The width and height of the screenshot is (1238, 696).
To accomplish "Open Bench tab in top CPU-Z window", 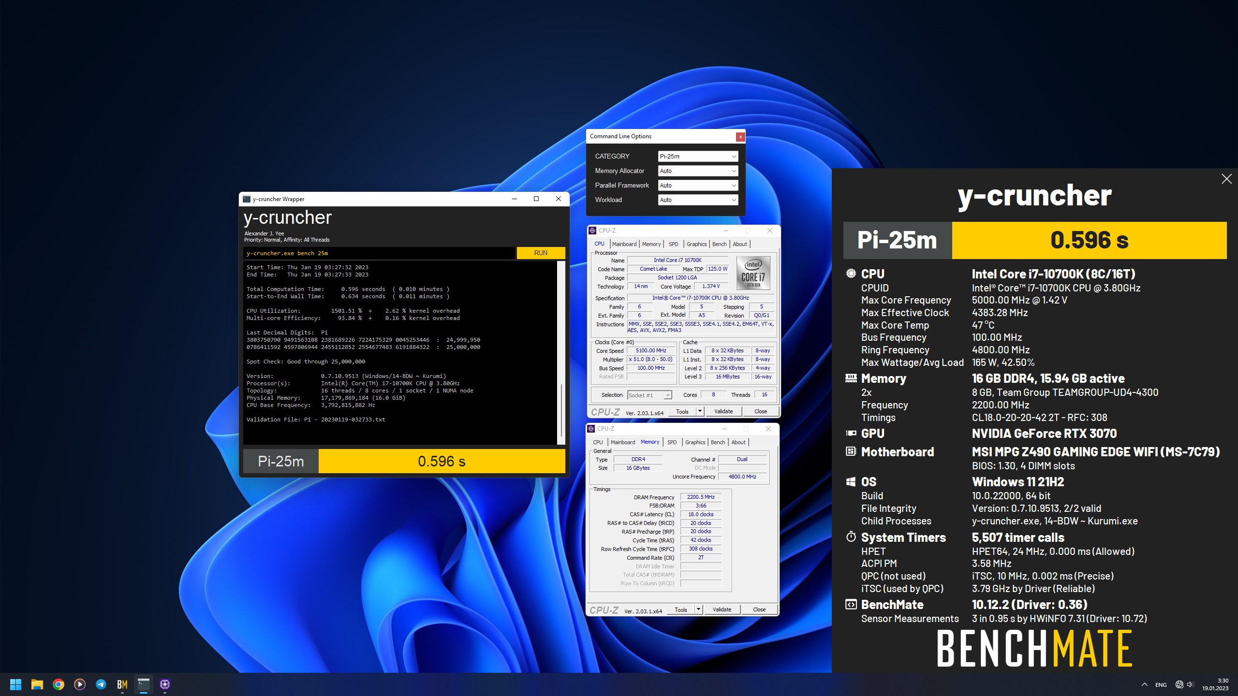I will click(719, 244).
